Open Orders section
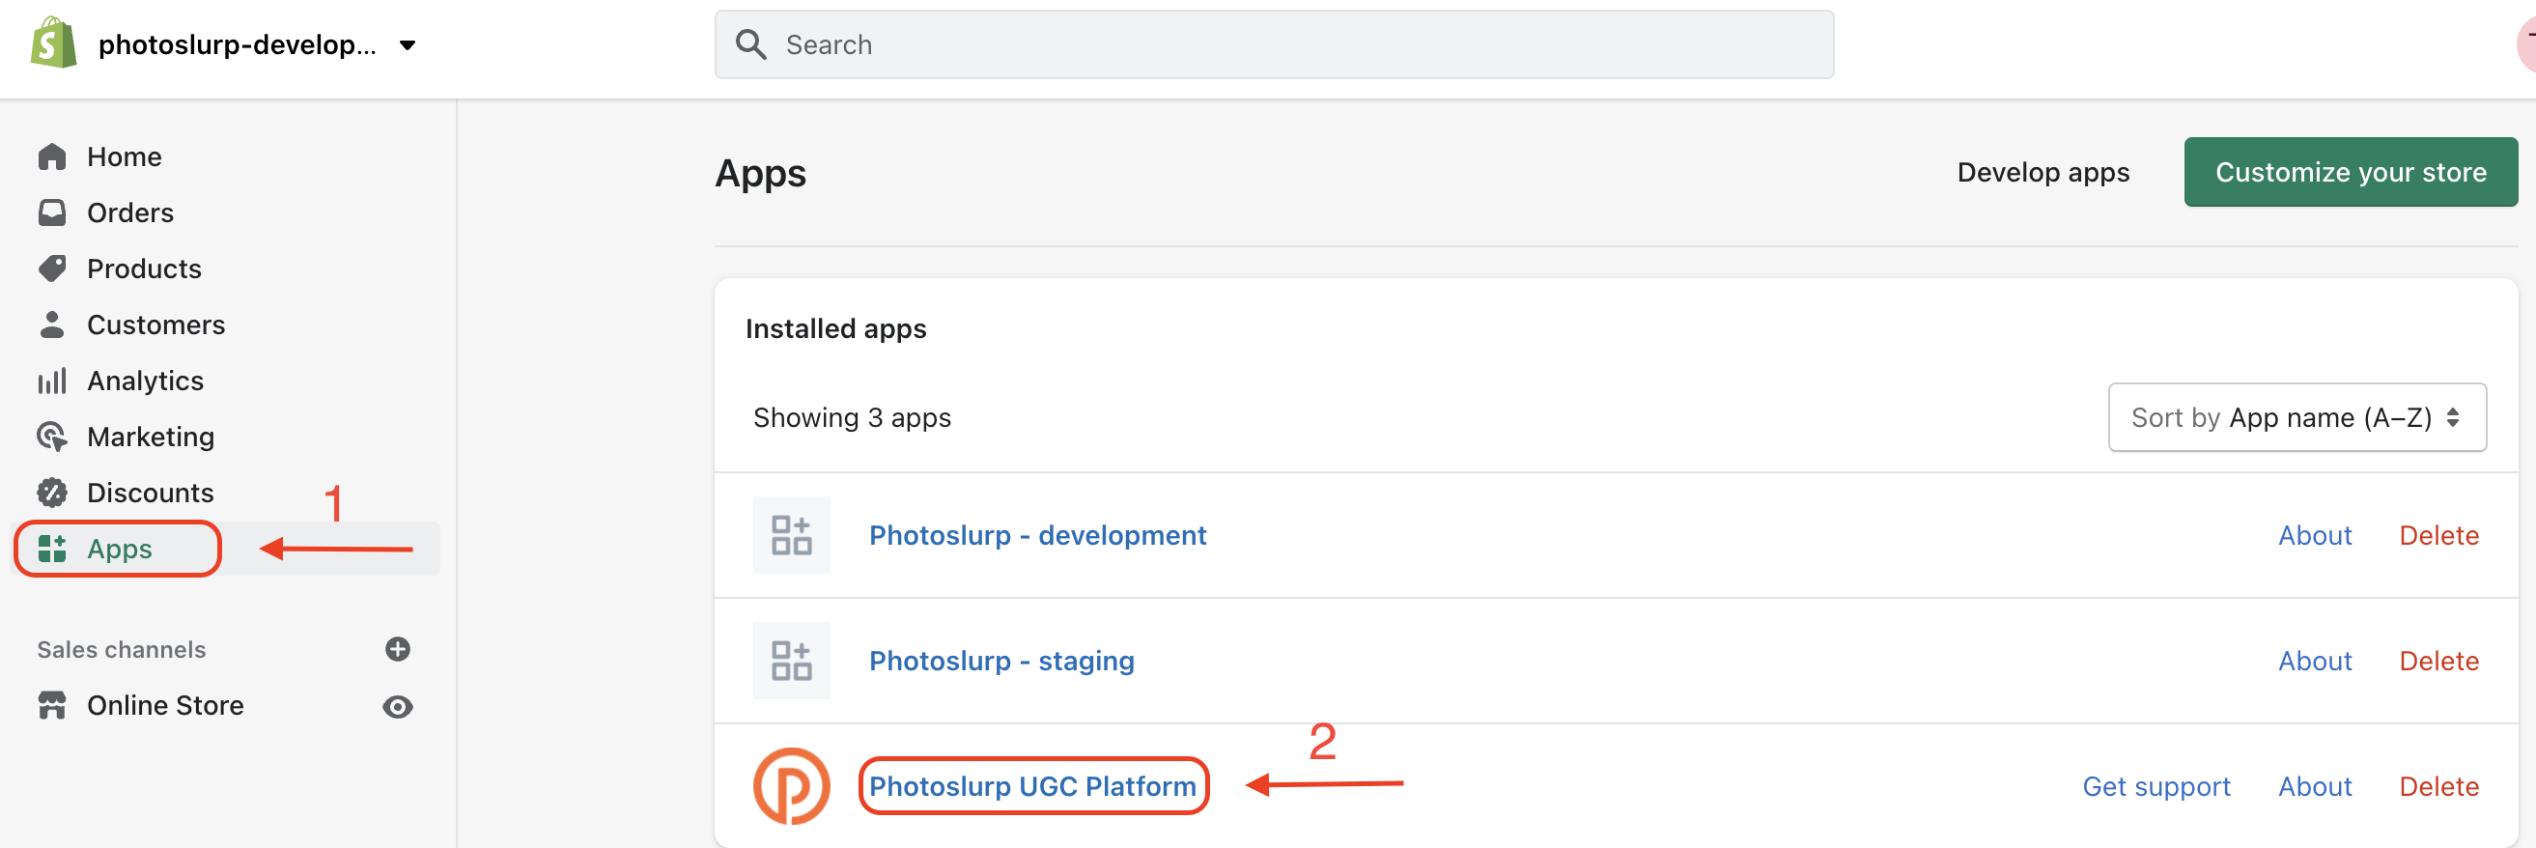Viewport: 2536px width, 848px height. point(130,212)
